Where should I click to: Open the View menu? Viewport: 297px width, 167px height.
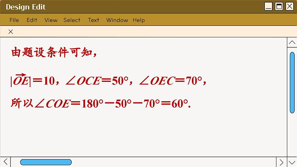pyautogui.click(x=51, y=20)
